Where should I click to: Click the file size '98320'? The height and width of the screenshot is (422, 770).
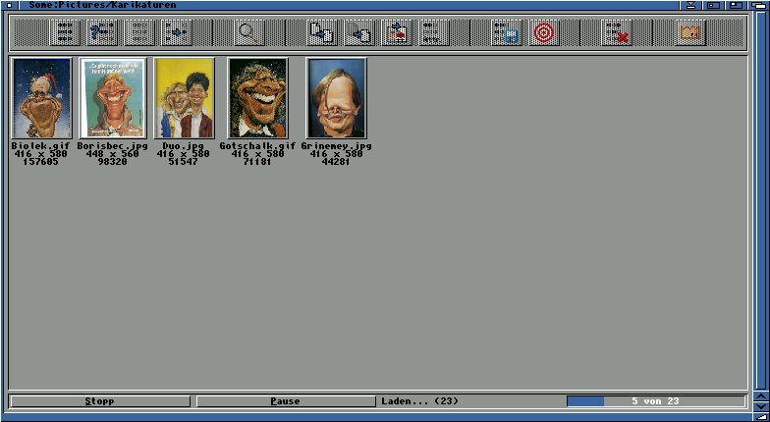(112, 161)
